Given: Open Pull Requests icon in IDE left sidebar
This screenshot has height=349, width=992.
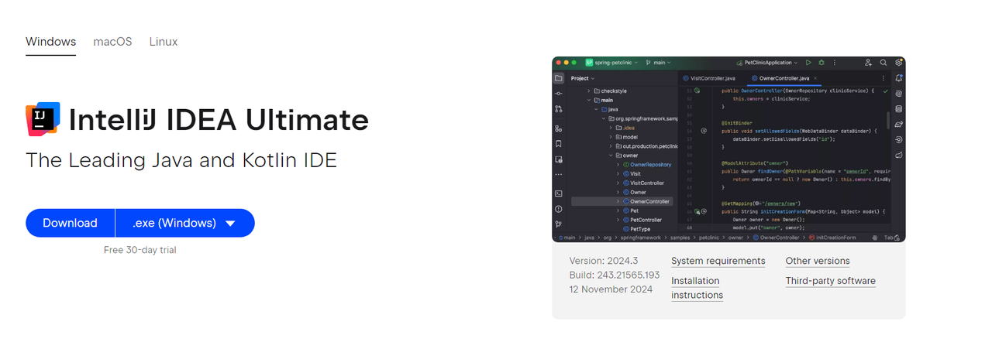Looking at the screenshot, I should point(558,109).
